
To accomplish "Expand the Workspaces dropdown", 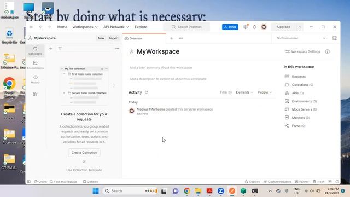I will (x=85, y=27).
